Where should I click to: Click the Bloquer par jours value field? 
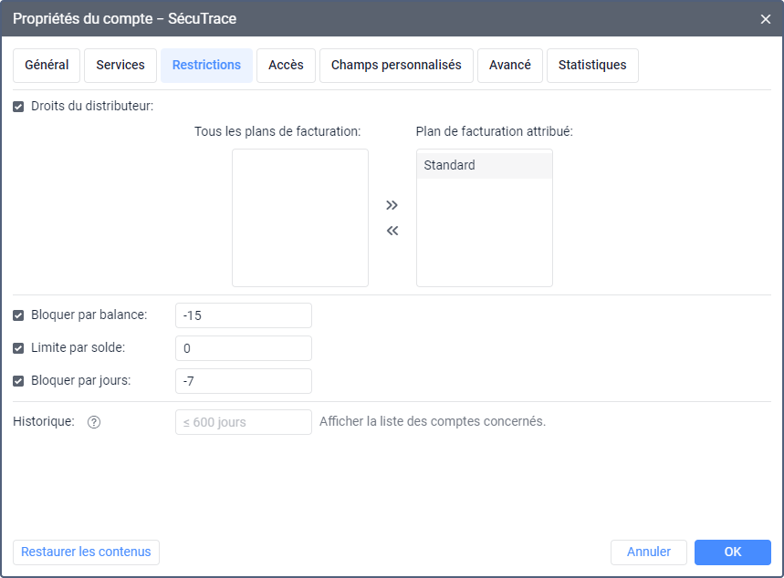(x=244, y=381)
